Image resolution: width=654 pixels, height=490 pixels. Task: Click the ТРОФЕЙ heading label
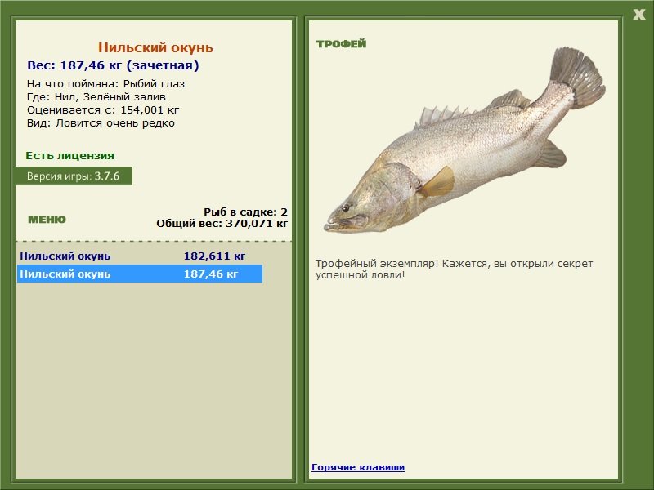pos(341,44)
